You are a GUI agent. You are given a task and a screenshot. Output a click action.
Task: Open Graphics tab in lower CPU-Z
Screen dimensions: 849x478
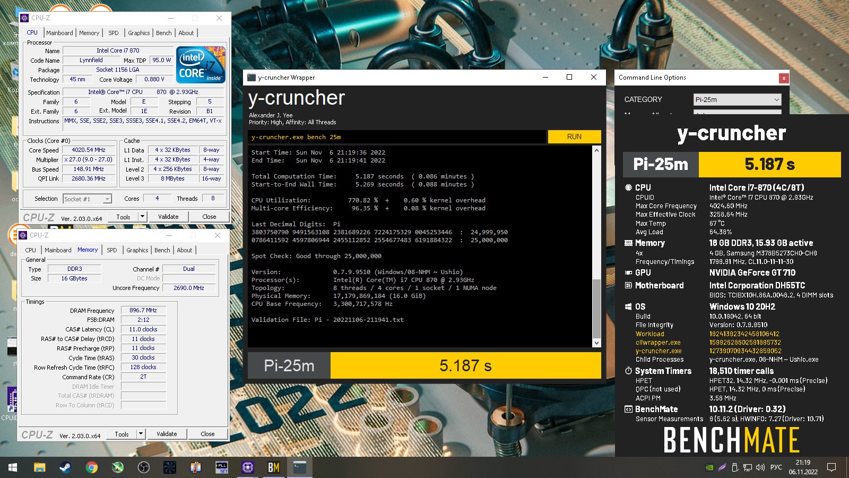[137, 250]
